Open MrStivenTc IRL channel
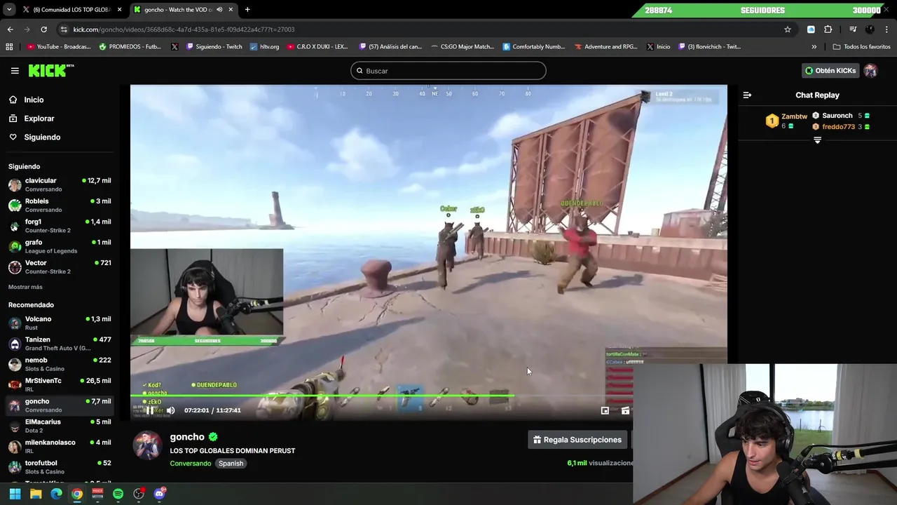Screen dimensions: 897x505 pos(60,384)
